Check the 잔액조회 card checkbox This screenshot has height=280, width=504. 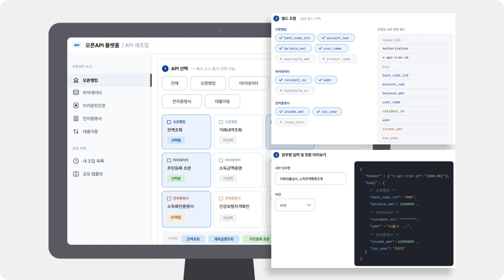[169, 122]
